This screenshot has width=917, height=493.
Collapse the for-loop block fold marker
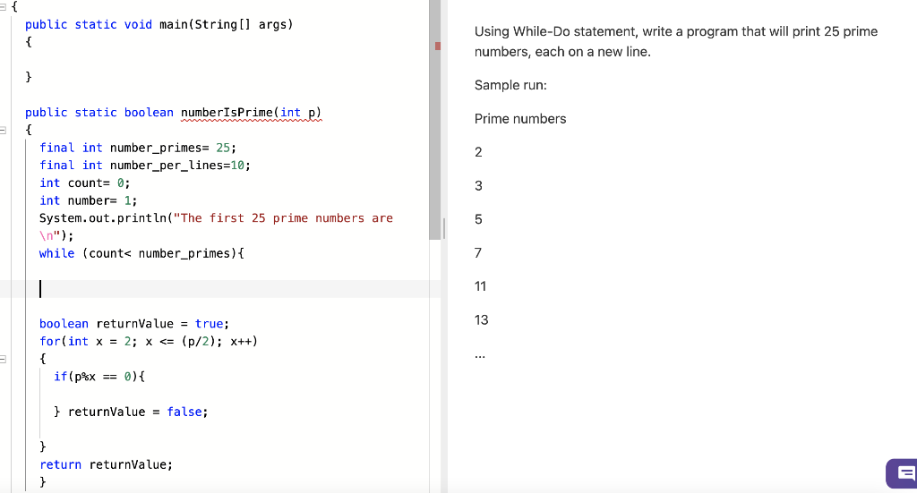pos(3,359)
